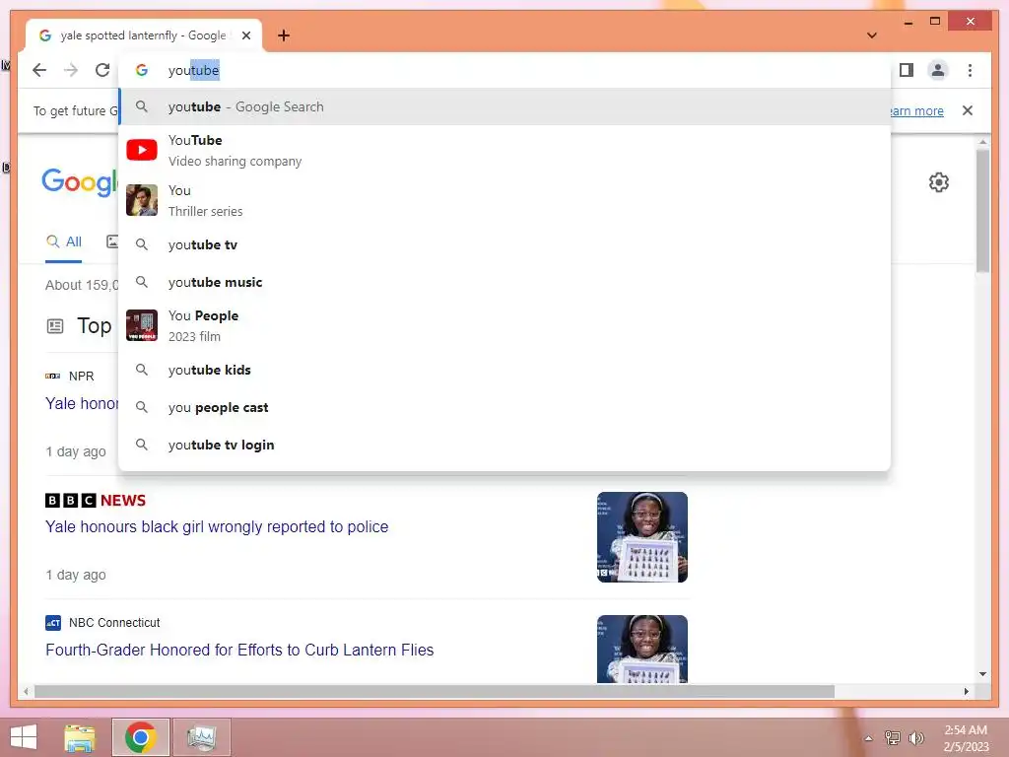This screenshot has width=1009, height=757.
Task: Click the Google G icon in address bar
Action: pos(142,70)
